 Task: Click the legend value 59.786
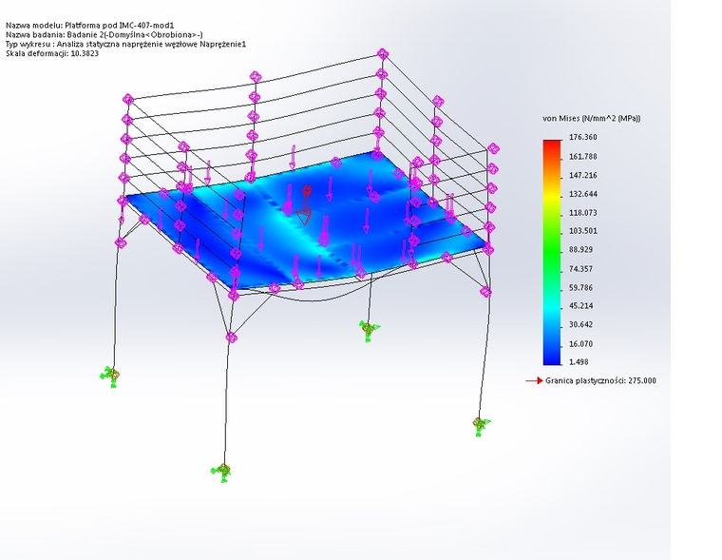tap(581, 288)
